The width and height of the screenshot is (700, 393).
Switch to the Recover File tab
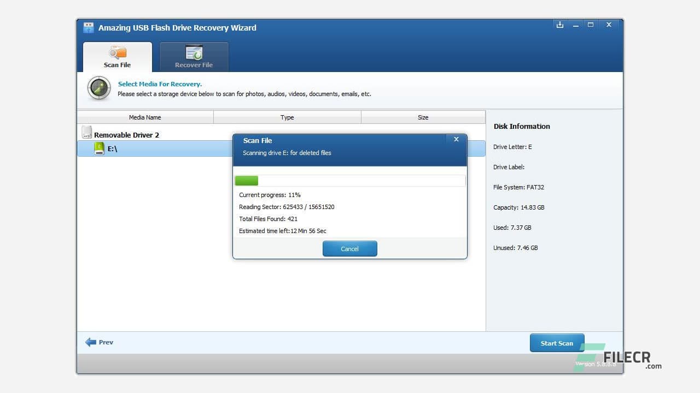point(194,57)
